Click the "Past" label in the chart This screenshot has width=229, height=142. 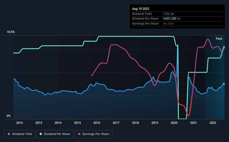point(219,39)
